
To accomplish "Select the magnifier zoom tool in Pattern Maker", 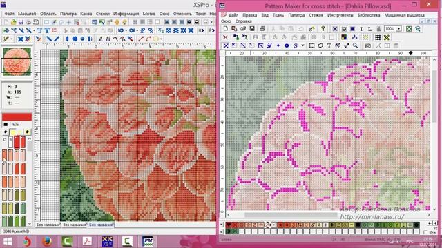I will click(355, 45).
